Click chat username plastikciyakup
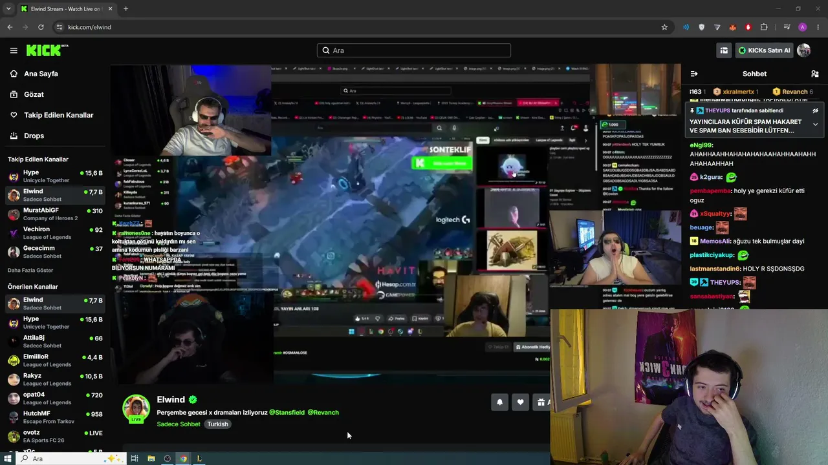 (712, 255)
